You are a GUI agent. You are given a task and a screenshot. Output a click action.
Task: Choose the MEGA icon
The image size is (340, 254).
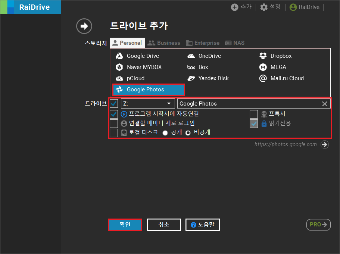coord(263,67)
